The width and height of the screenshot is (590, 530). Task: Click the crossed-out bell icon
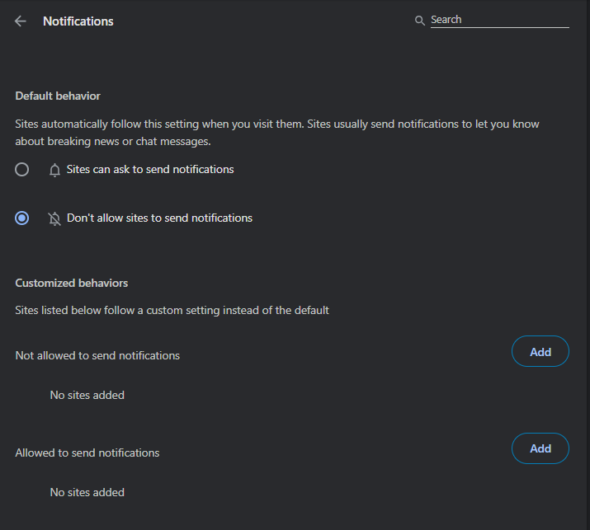55,218
